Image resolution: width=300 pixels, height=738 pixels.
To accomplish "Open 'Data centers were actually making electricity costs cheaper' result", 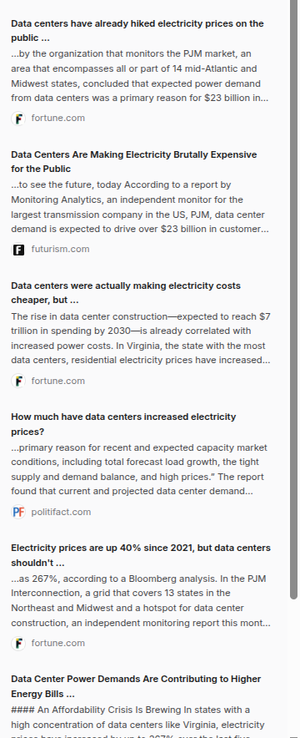I will (126, 293).
